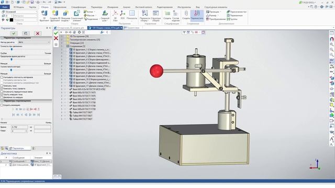
Task: Click the Время input field
Action: [x=19, y=127]
